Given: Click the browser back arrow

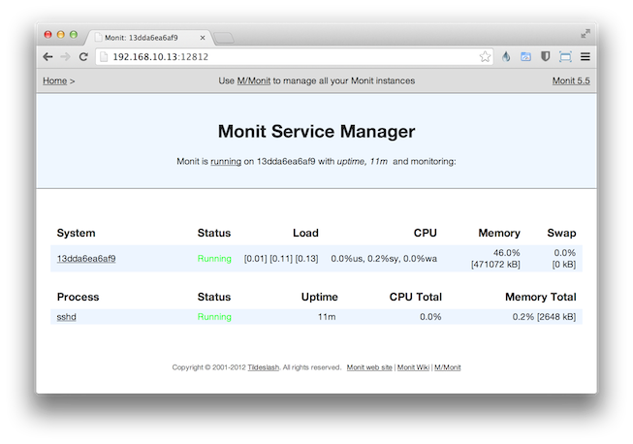Looking at the screenshot, I should [48, 57].
